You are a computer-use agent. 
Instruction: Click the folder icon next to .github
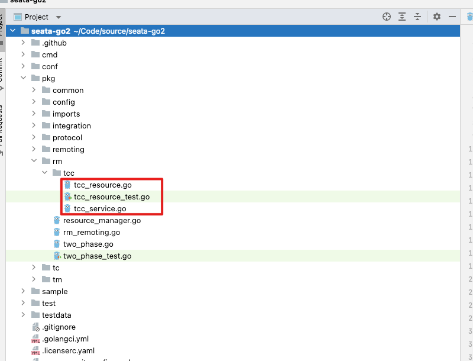click(x=35, y=43)
